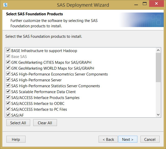166x149 pixels.
Task: Click text 'SAS/ACCESS Interface to PC Files'
Action: tap(39, 109)
